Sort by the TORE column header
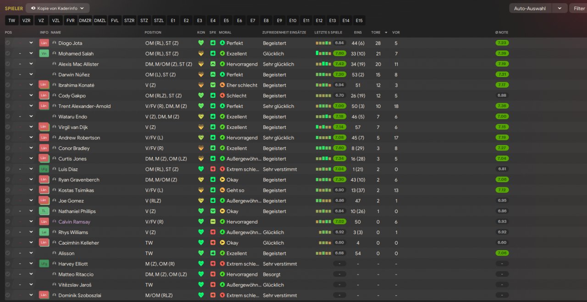 pyautogui.click(x=376, y=32)
